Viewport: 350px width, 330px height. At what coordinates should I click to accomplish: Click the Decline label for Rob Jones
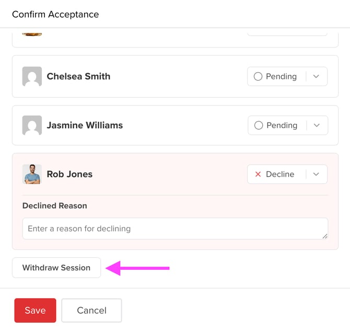(x=280, y=174)
